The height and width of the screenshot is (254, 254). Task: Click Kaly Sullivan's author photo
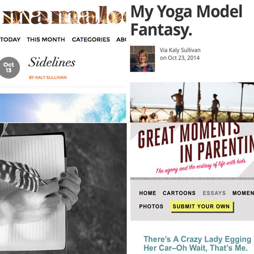coord(143,59)
